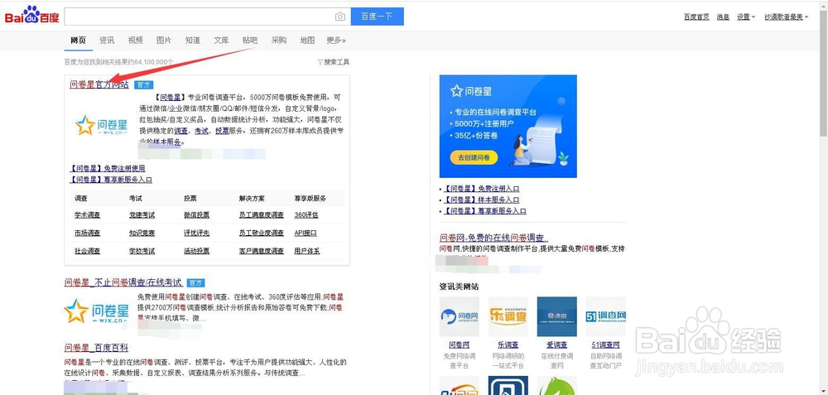Open 学术调查 link
Viewport: 828px width, 395px height.
click(x=87, y=215)
